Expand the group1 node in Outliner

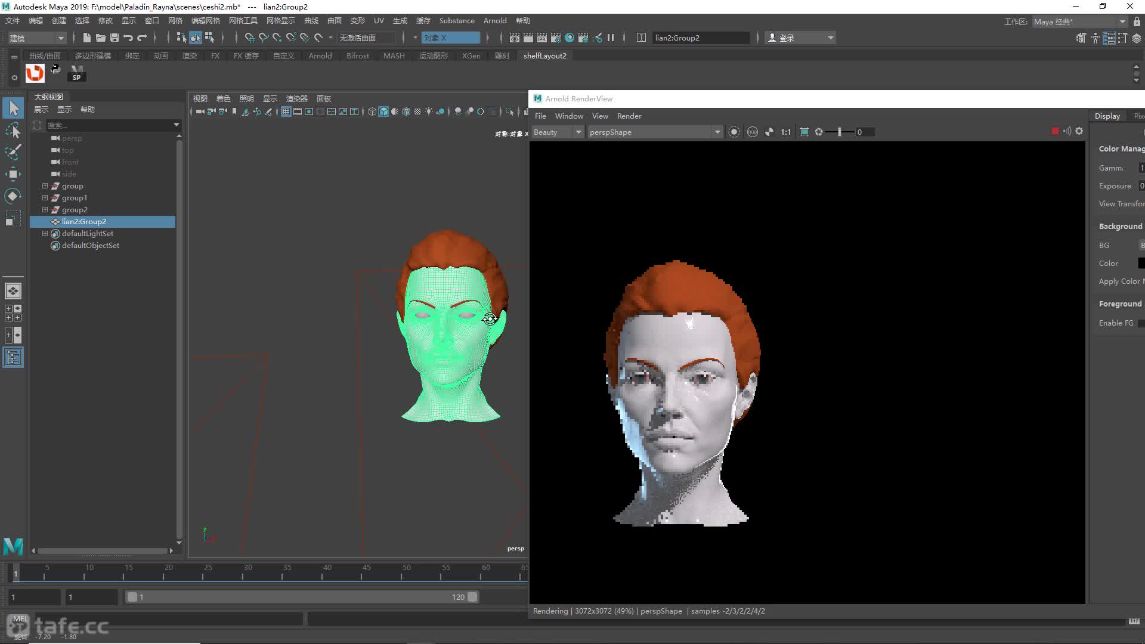click(x=45, y=197)
